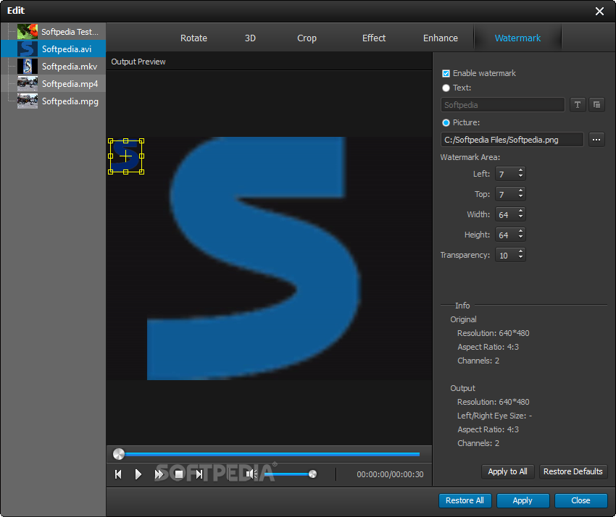
Task: Select the Softpedia Test... file entry
Action: coord(54,31)
